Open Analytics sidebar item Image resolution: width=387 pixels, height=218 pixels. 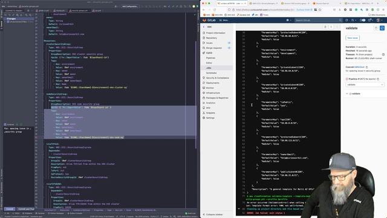point(211,103)
